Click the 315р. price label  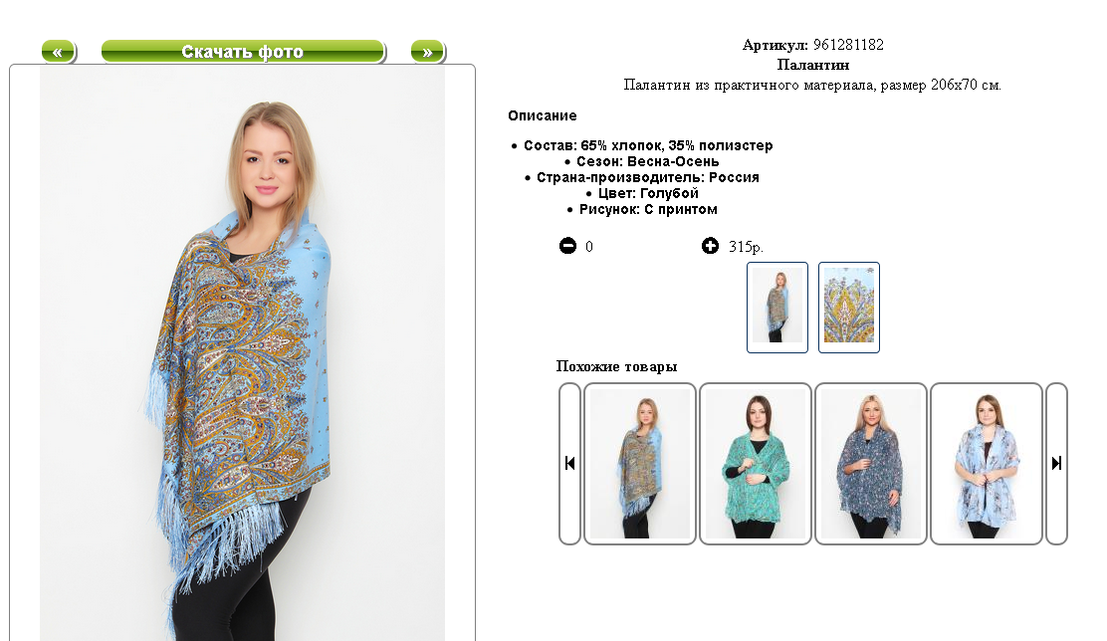pyautogui.click(x=747, y=247)
